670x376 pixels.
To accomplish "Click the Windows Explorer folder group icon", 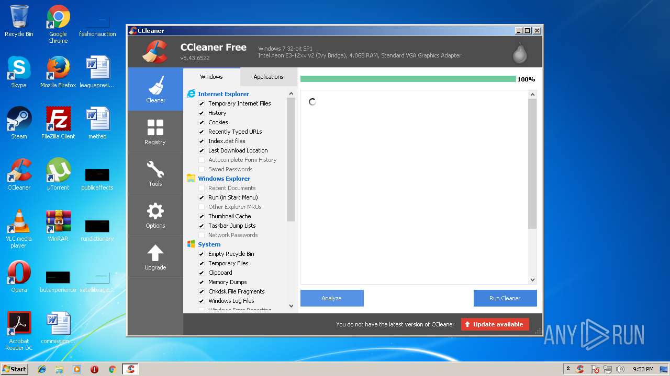I will tap(191, 179).
